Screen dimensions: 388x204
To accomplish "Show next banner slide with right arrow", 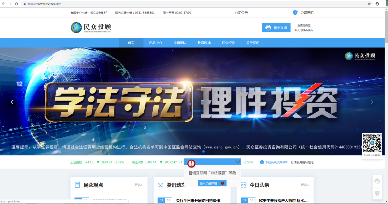I will (x=372, y=102).
